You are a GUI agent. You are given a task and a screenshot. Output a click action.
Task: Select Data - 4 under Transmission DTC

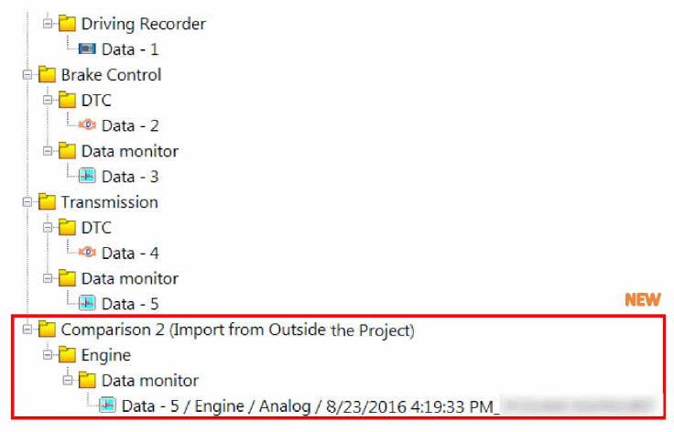pyautogui.click(x=130, y=253)
